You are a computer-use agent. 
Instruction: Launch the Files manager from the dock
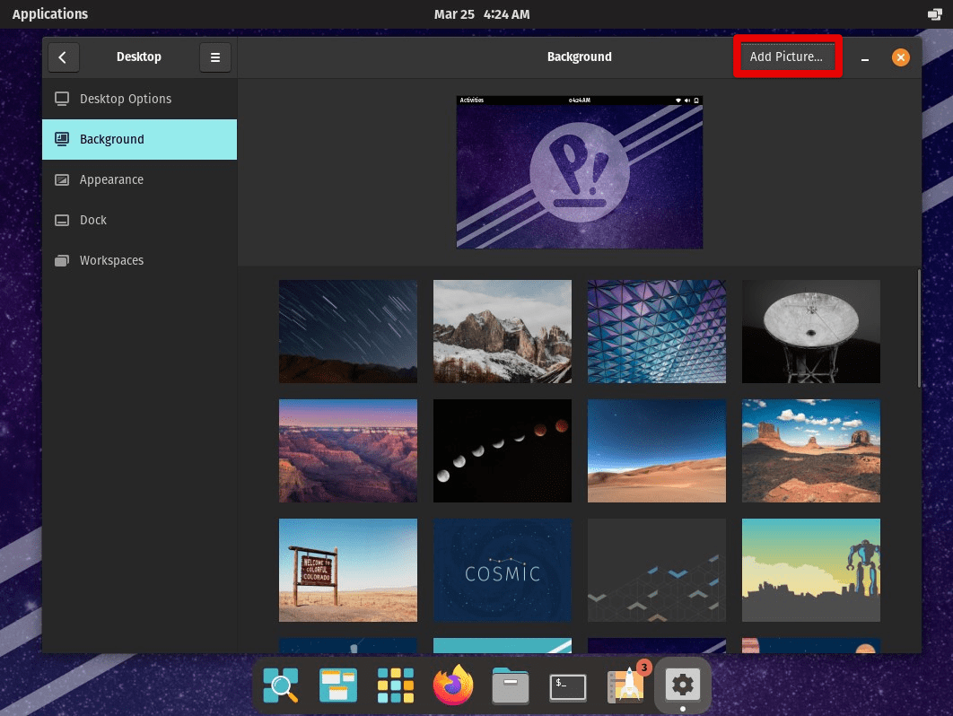pos(511,685)
